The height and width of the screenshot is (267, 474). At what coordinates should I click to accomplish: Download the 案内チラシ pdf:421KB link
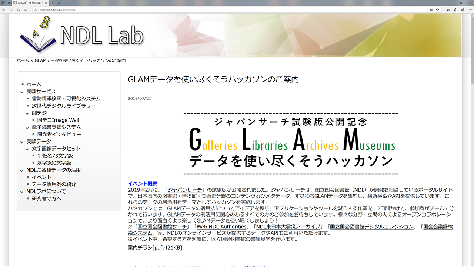155,248
